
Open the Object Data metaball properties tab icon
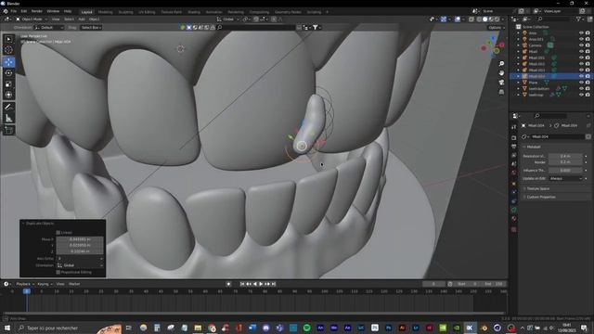(513, 210)
